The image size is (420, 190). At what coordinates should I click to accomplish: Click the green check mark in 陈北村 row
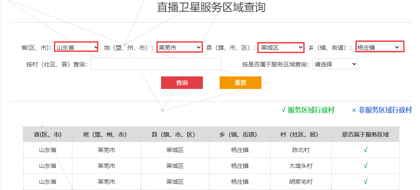[x=365, y=150]
